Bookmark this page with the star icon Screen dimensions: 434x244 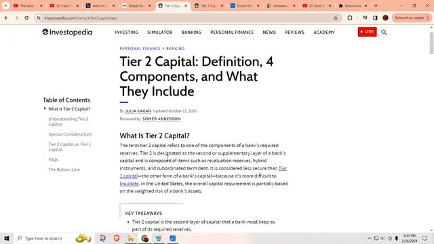tap(336, 18)
